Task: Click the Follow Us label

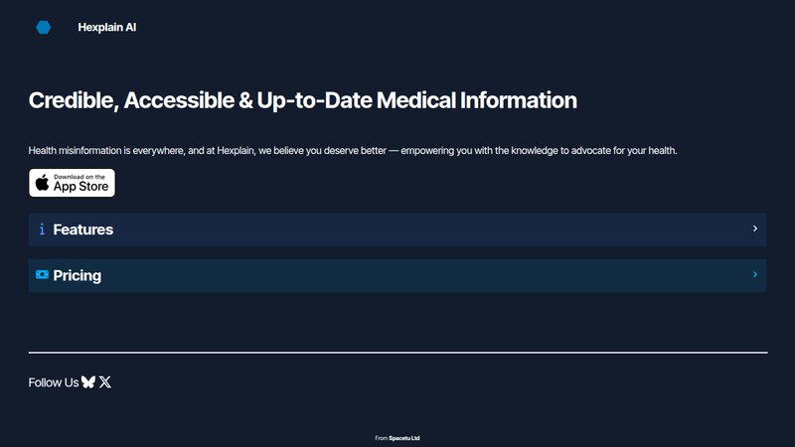Action: coord(54,382)
